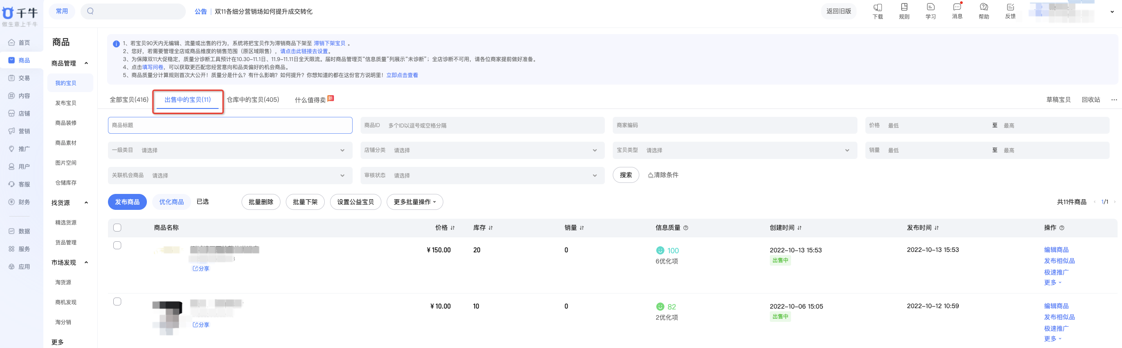This screenshot has height=348, width=1122.
Task: Sort by 创建时间 column arrows
Action: click(x=799, y=228)
